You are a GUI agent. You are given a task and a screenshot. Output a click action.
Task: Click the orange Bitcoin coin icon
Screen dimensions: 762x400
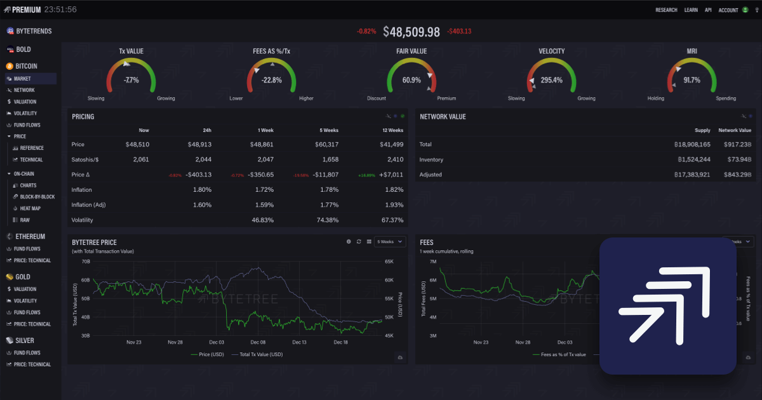click(x=10, y=66)
